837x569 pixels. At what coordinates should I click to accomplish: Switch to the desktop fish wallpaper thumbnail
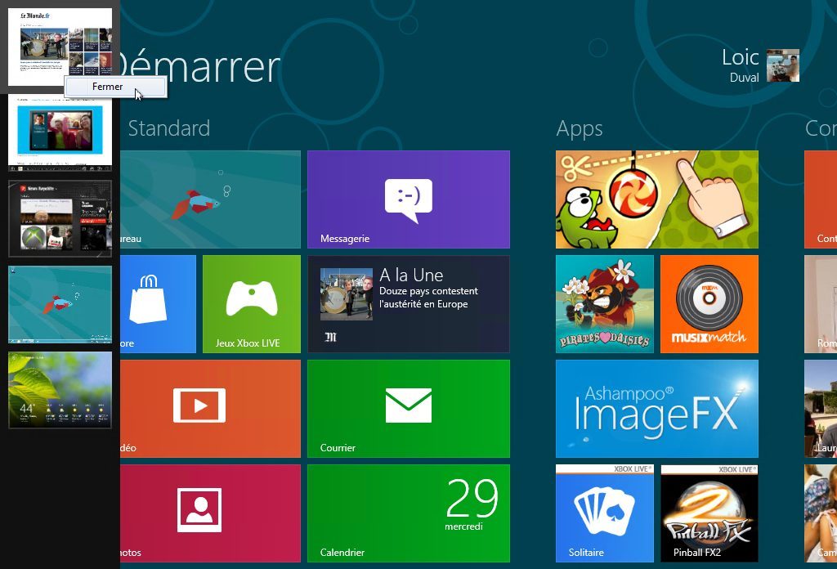pyautogui.click(x=60, y=303)
